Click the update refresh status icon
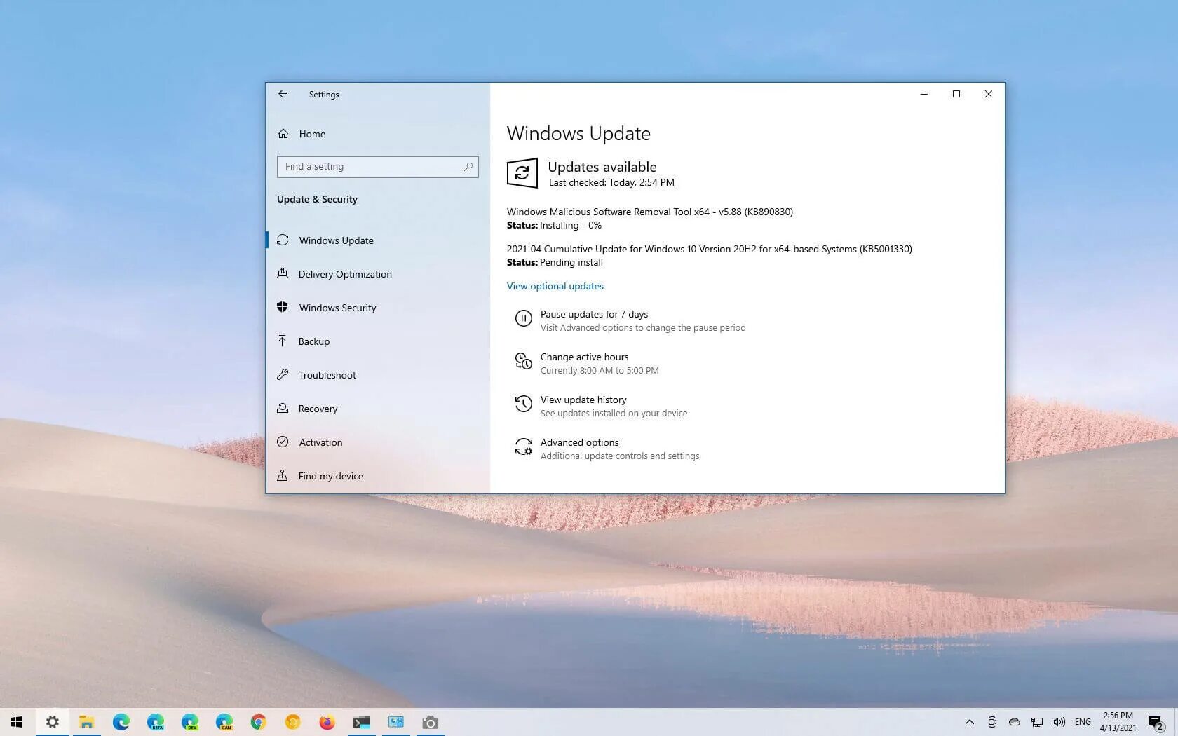The image size is (1178, 736). 522,173
